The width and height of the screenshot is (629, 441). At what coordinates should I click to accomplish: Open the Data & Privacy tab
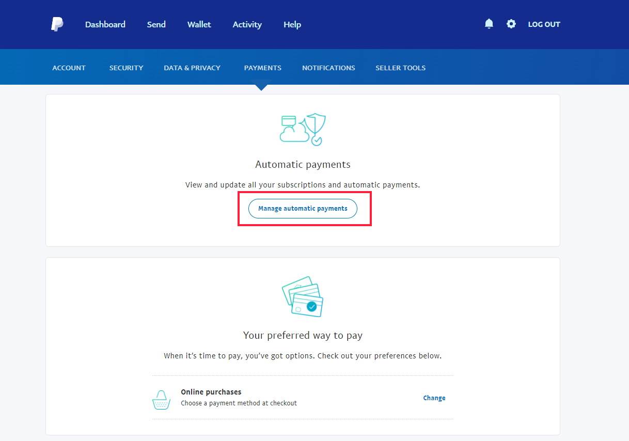(192, 68)
